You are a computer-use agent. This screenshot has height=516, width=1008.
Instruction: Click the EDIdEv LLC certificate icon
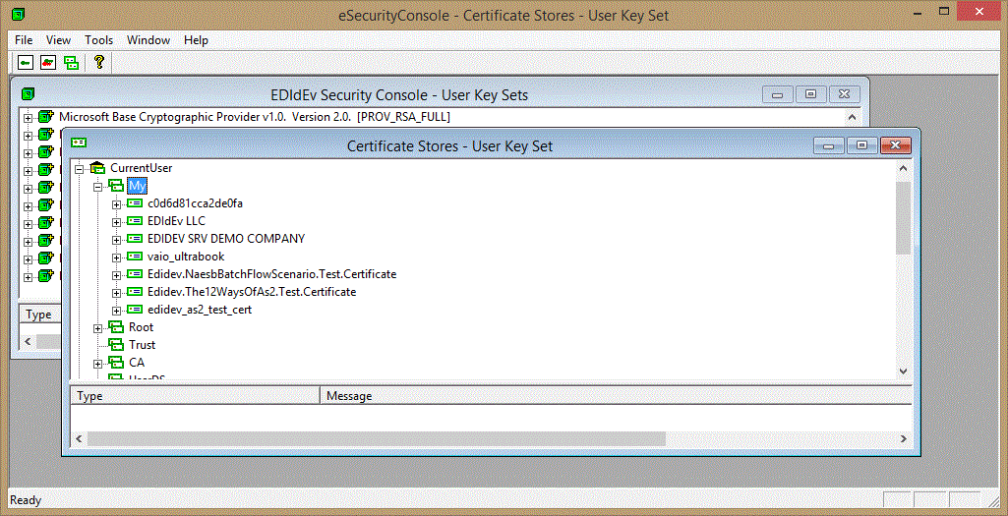(x=135, y=221)
